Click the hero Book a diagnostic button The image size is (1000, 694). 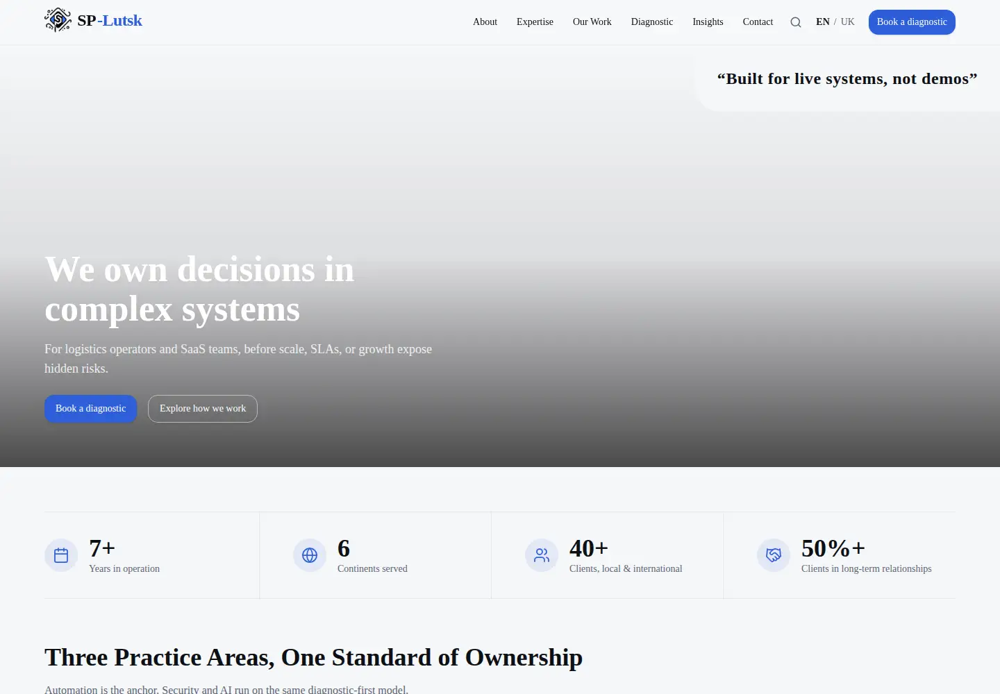tap(91, 409)
